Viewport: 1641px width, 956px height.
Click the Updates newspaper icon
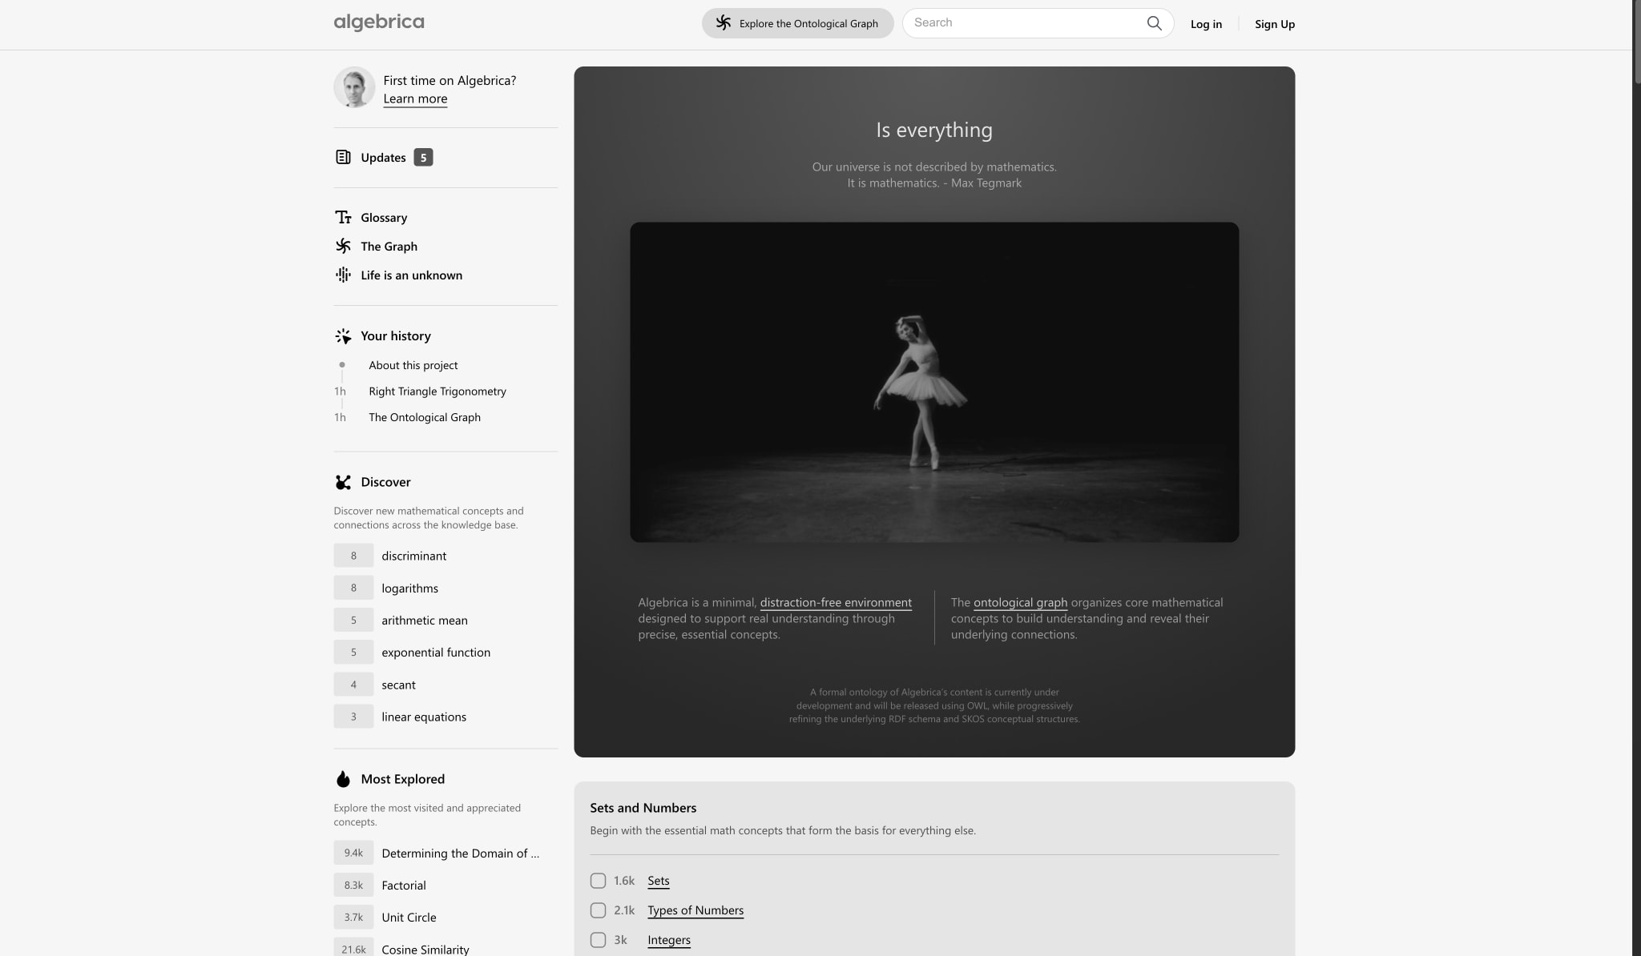(x=343, y=157)
